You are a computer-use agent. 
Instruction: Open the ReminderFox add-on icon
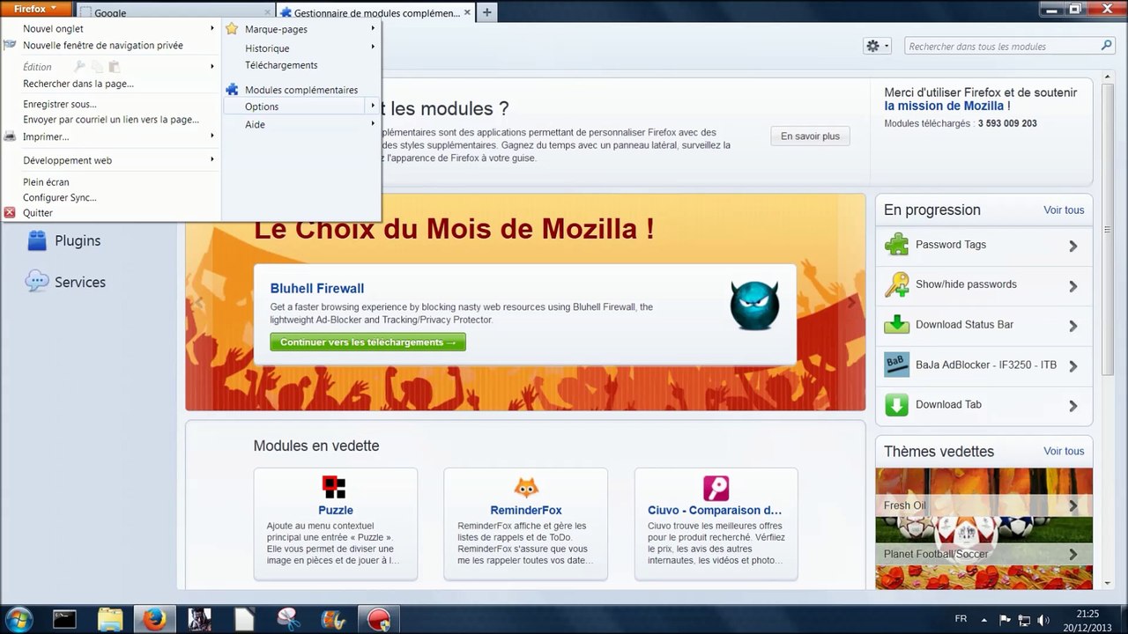click(526, 487)
